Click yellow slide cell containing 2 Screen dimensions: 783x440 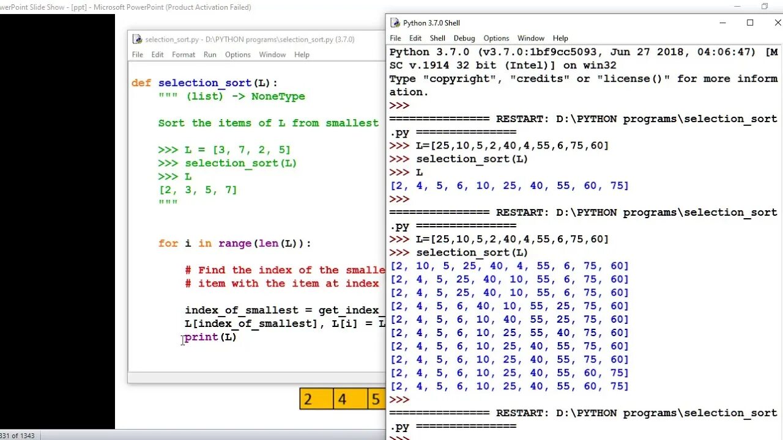click(x=316, y=400)
